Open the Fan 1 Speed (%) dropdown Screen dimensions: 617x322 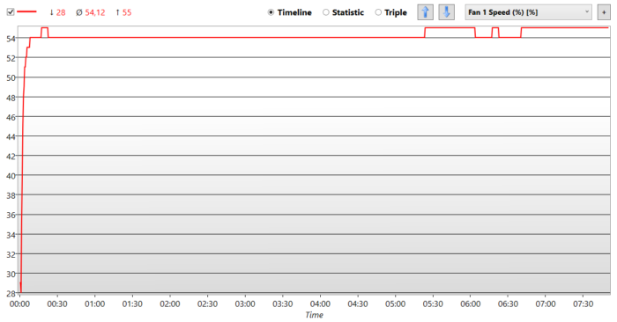(x=529, y=12)
